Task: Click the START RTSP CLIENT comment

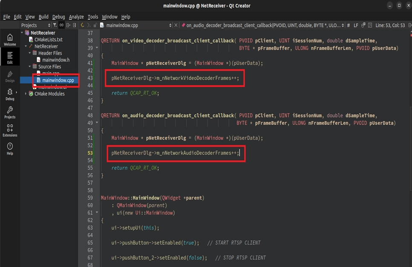Action: [x=234, y=243]
